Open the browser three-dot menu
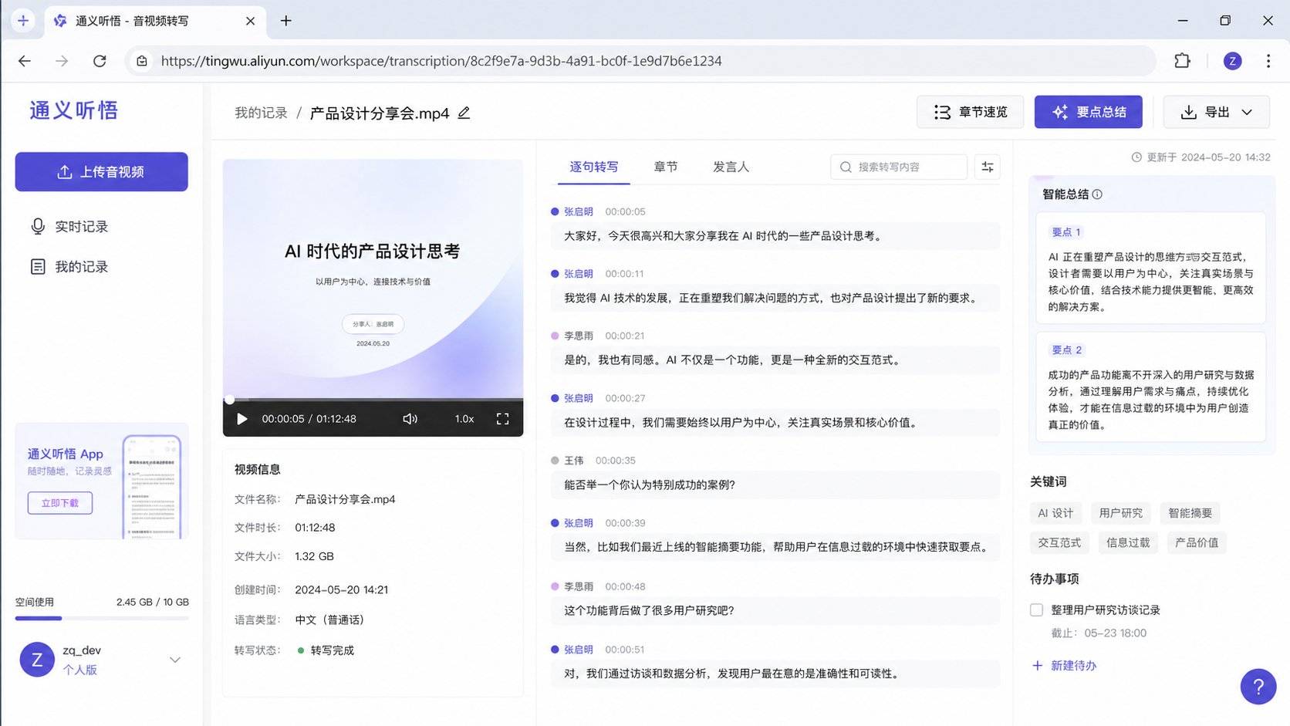This screenshot has height=726, width=1290. (1268, 61)
